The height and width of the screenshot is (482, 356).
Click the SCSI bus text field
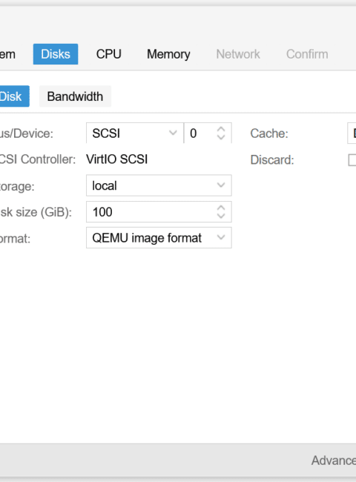click(129, 133)
